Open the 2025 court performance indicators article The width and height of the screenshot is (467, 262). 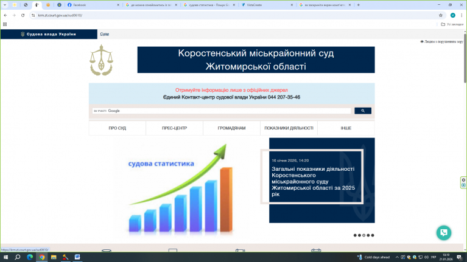click(313, 181)
